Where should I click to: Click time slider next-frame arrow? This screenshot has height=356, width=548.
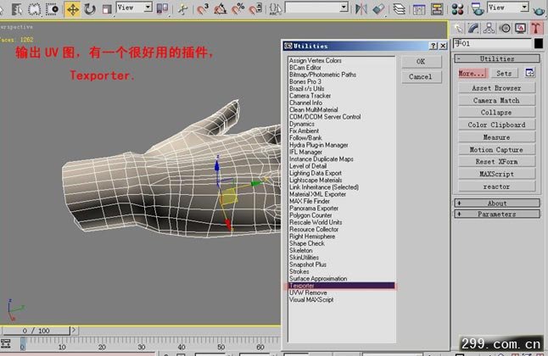pyautogui.click(x=74, y=330)
